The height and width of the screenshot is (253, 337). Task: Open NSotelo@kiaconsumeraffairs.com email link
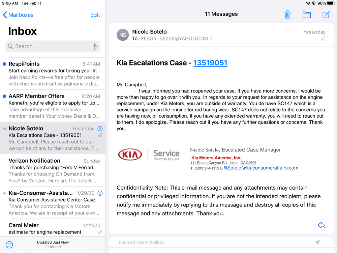click(261, 168)
